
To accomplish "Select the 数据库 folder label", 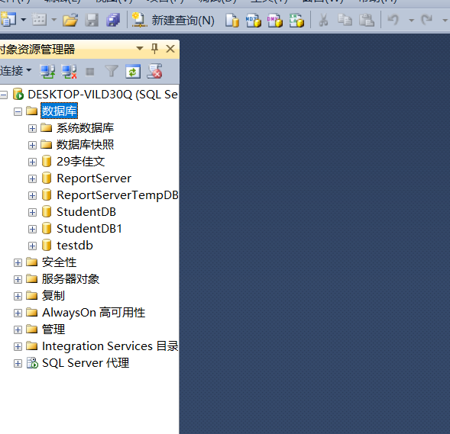I will tap(59, 111).
